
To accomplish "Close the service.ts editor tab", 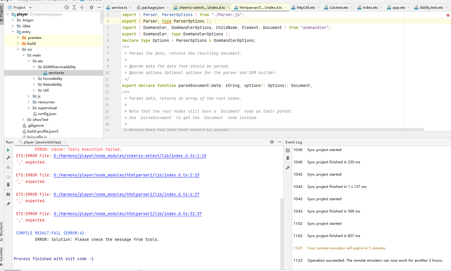I will [x=130, y=8].
